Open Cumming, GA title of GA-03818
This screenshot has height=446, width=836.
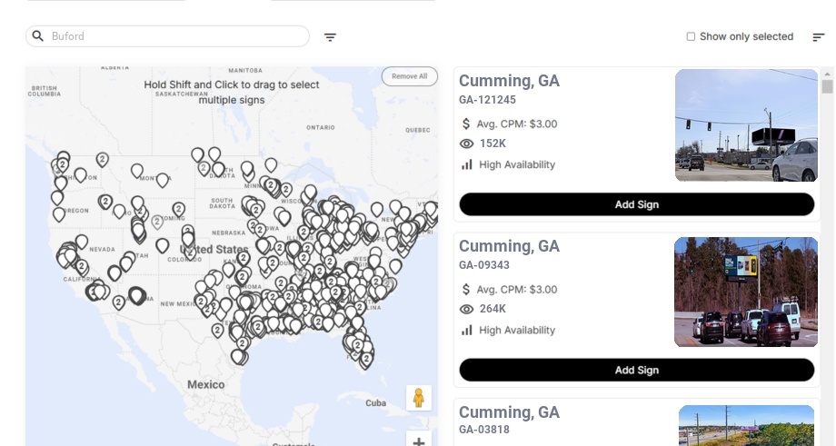pyautogui.click(x=509, y=412)
